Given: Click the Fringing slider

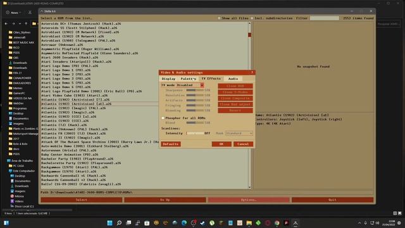Looking at the screenshot, I should click(x=194, y=105).
